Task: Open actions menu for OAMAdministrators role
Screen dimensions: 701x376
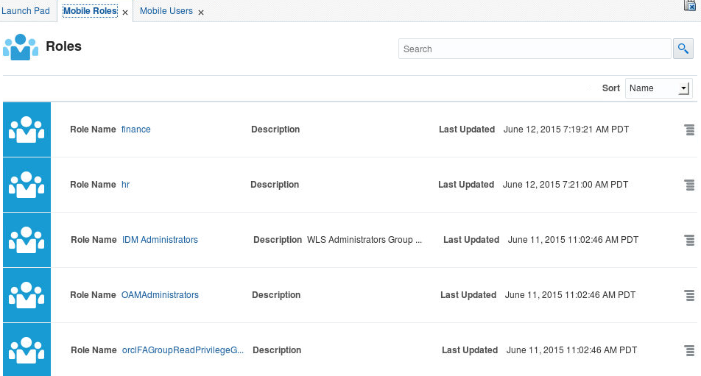Action: 689,295
